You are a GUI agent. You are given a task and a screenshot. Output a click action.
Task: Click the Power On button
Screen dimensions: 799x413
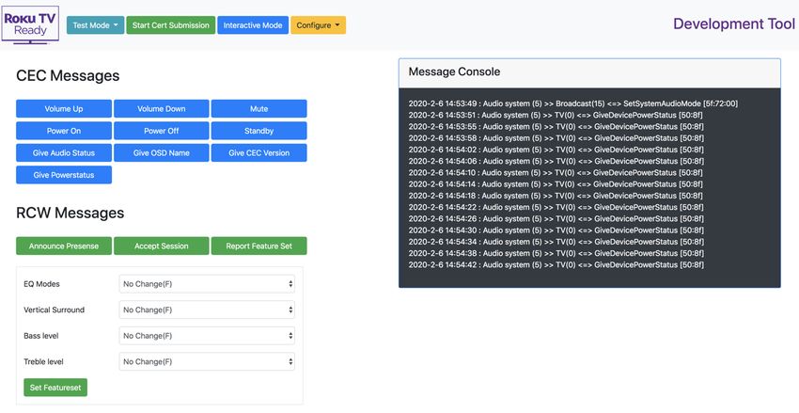point(64,131)
